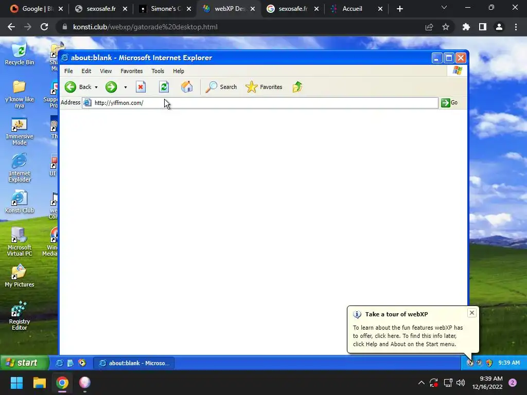Viewport: 527px width, 395px height.
Task: Click the XP tray clock 9:39 AM
Action: pos(509,363)
